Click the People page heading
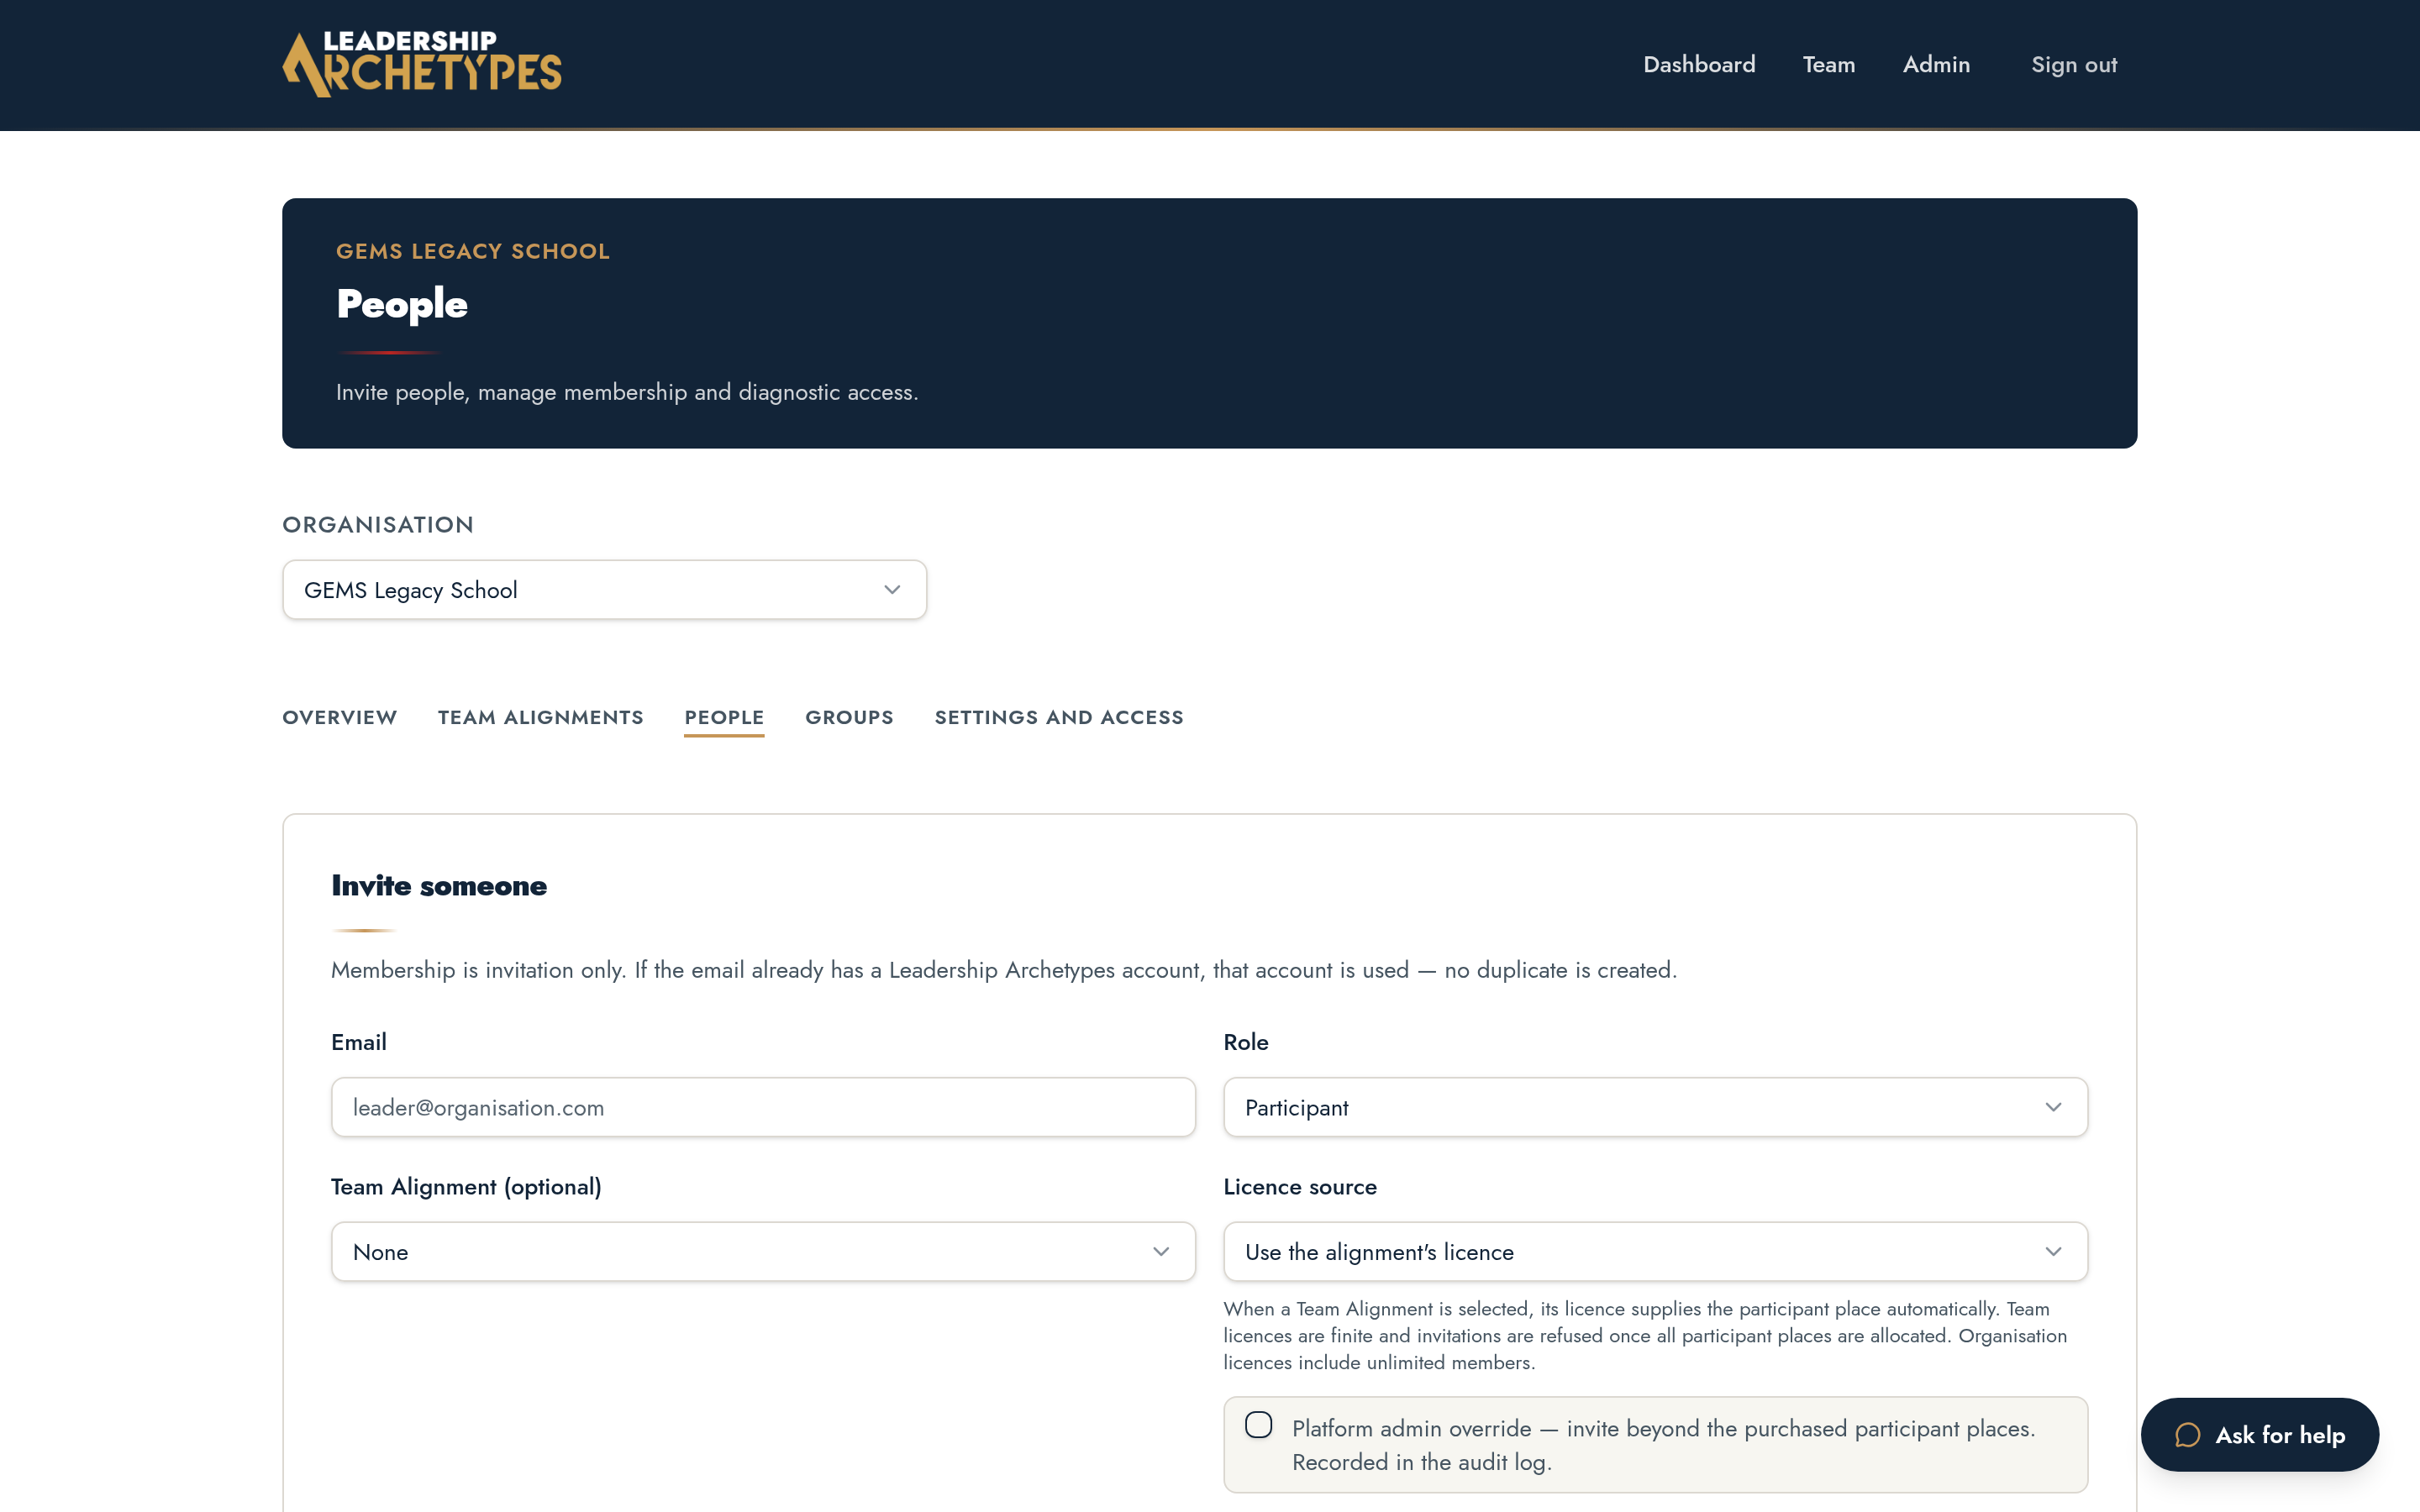Viewport: 2420px width, 1512px height. coord(402,304)
